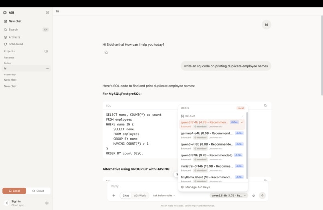
Task: Click the Manage API Keys gear icon
Action: [182, 187]
